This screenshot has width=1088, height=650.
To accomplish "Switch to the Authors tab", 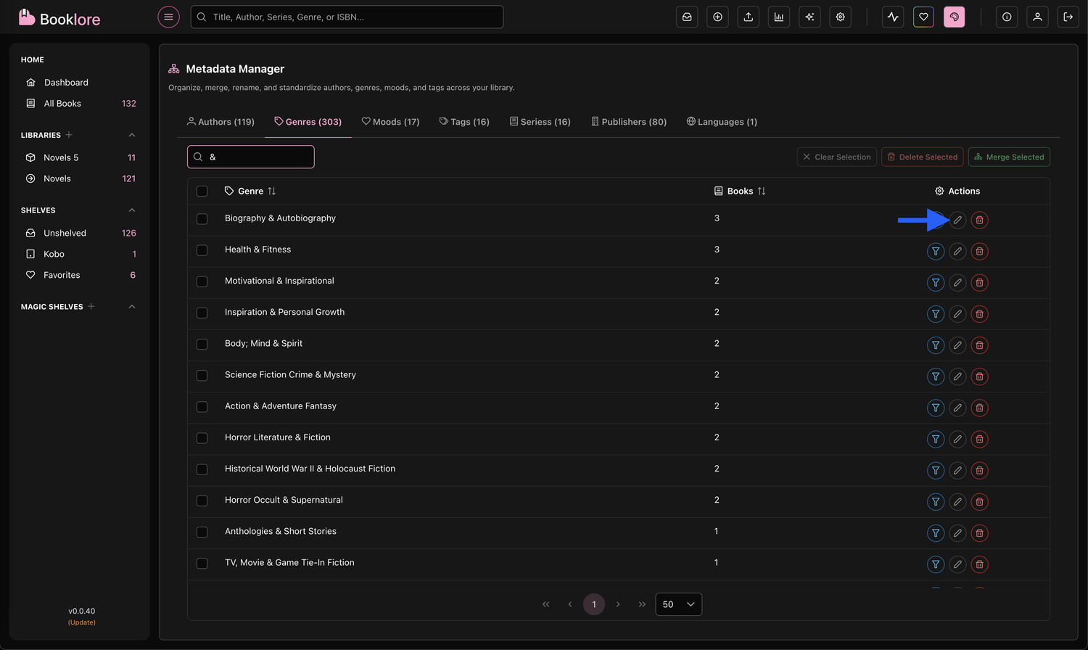I will click(221, 122).
